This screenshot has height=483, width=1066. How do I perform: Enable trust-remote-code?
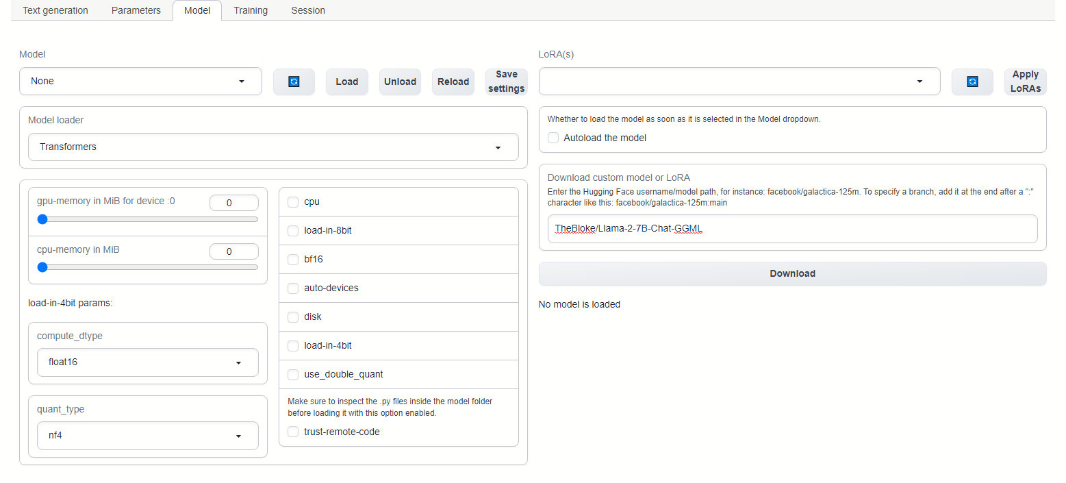tap(293, 432)
